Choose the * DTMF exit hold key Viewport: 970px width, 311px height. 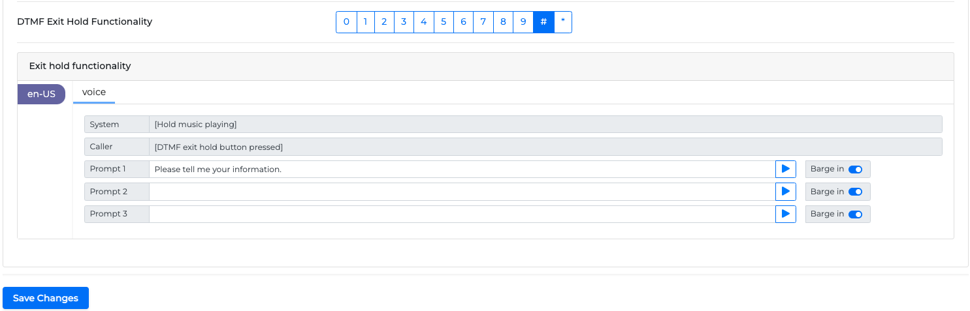[563, 22]
